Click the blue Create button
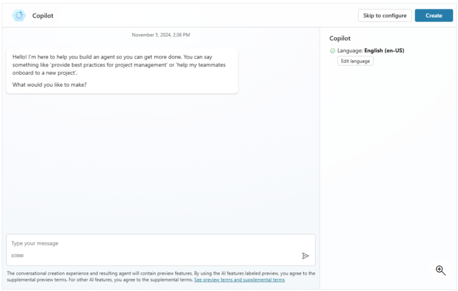The height and width of the screenshot is (291, 458). tap(433, 16)
